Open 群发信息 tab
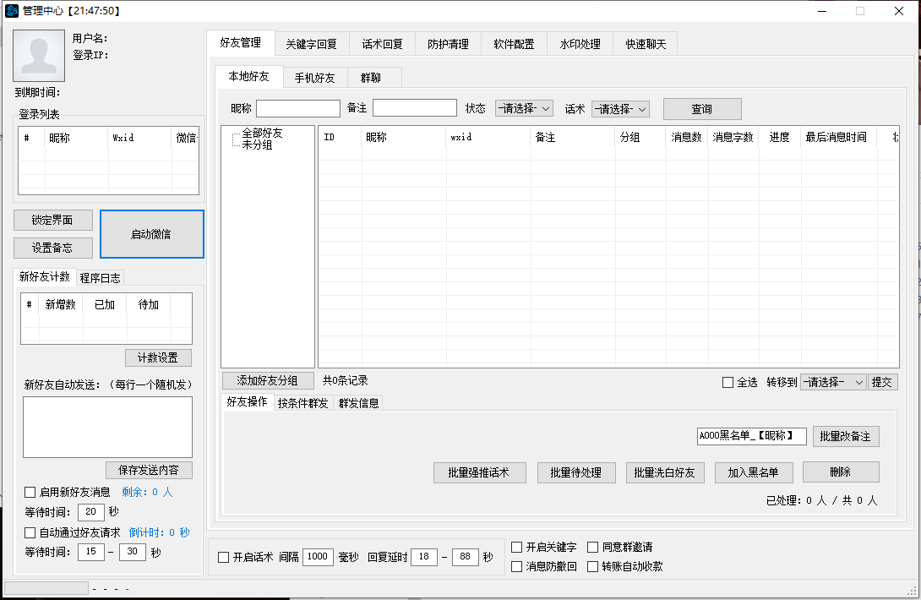Viewport: 921px width, 600px height. [x=358, y=403]
